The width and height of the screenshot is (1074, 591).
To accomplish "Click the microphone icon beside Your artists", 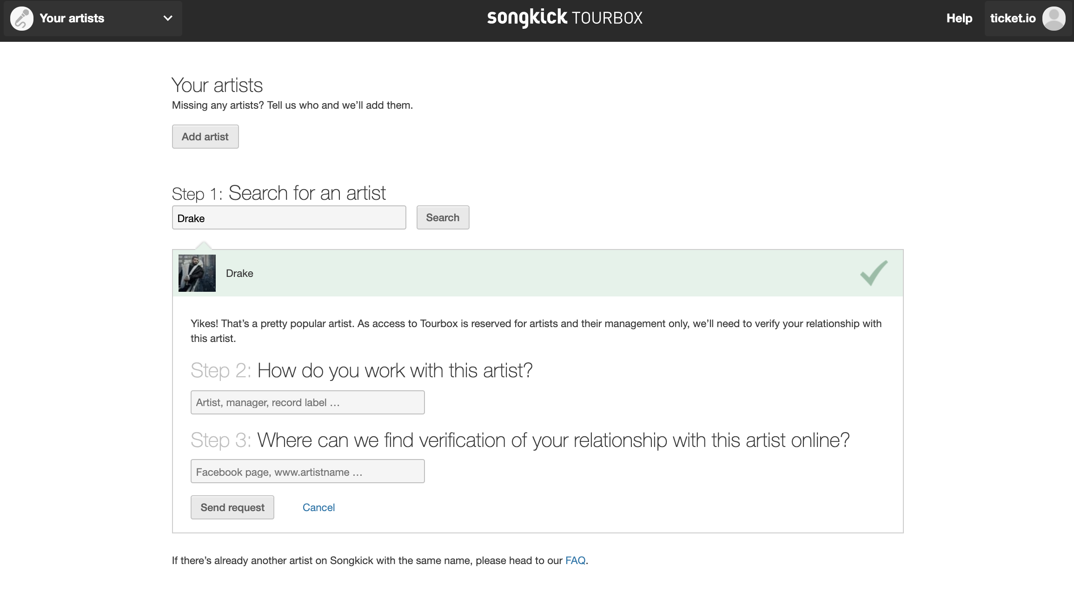I will [22, 19].
